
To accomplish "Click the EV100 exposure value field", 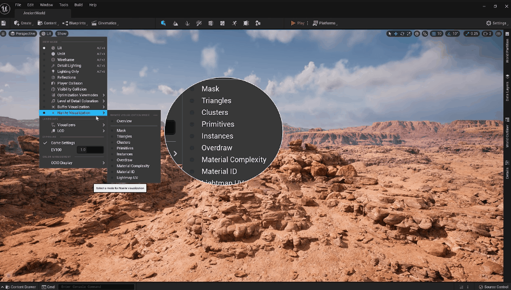I will tap(89, 149).
